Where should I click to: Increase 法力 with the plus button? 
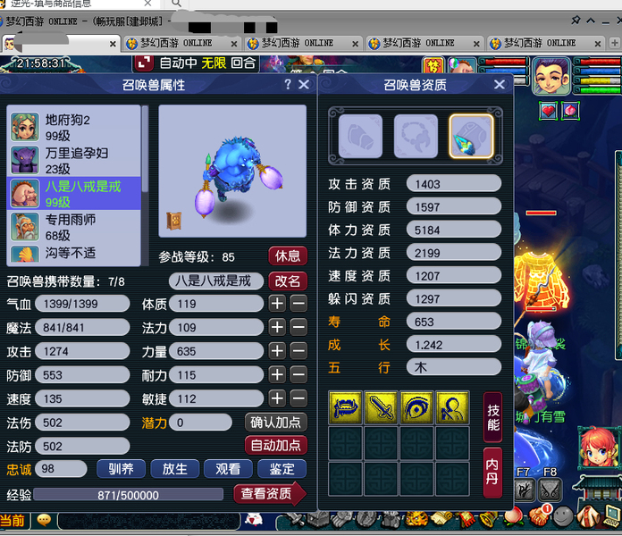point(277,328)
